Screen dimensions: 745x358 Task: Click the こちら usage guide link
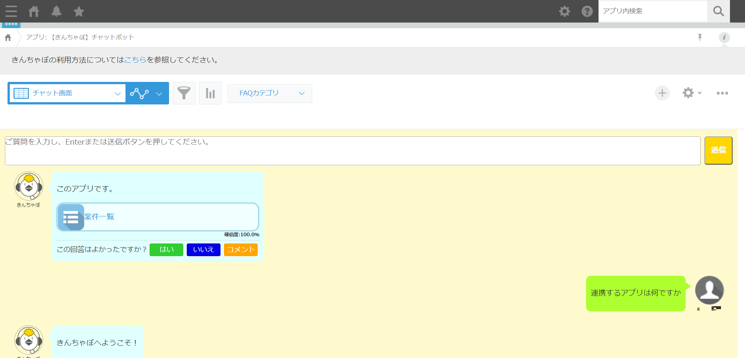(135, 60)
